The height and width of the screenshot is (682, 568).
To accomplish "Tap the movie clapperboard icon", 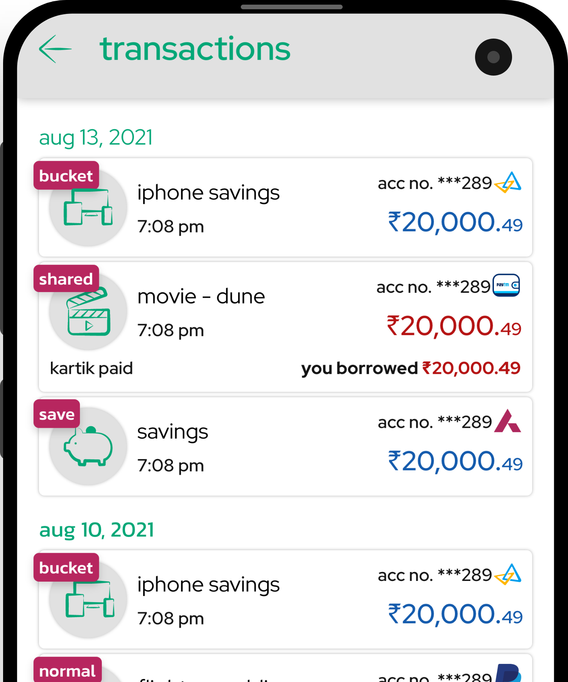I will pos(88,311).
